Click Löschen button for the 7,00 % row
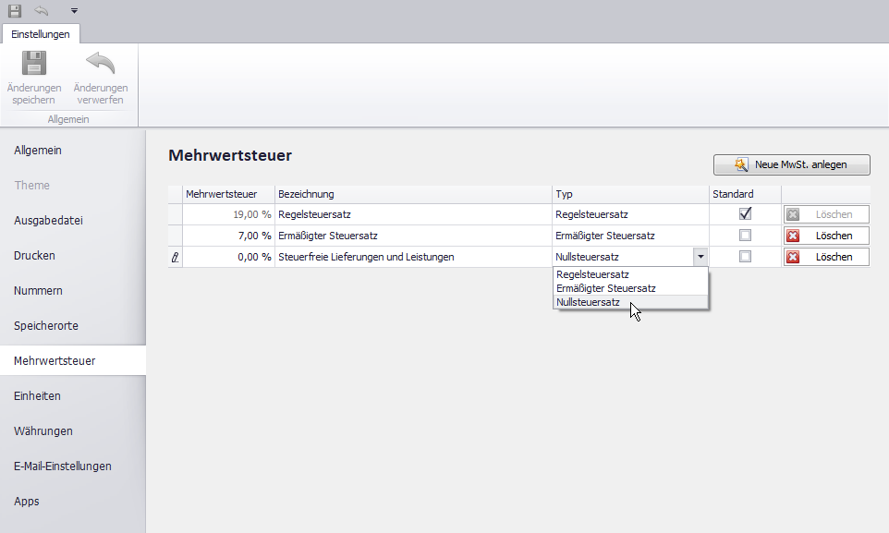The width and height of the screenshot is (889, 533). tap(826, 236)
